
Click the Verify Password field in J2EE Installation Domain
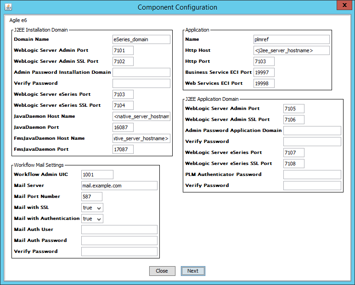click(141, 83)
